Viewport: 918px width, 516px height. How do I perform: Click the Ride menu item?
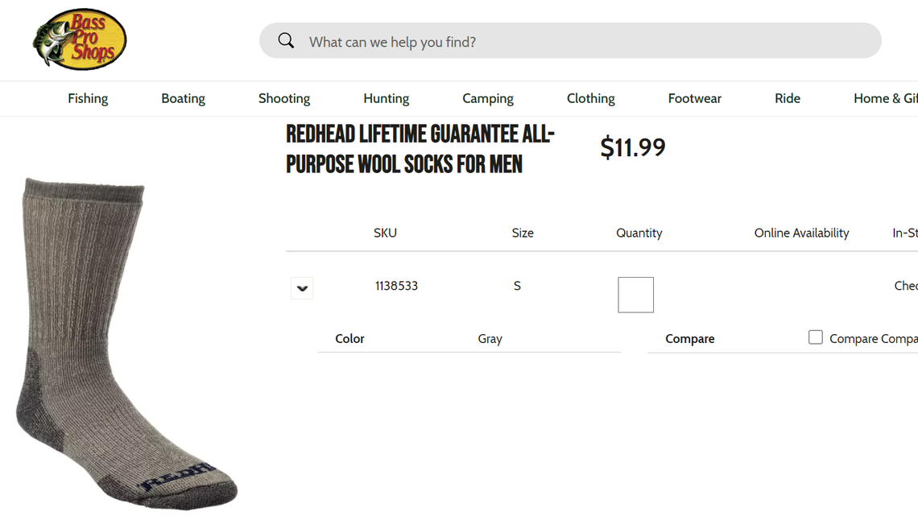point(787,98)
